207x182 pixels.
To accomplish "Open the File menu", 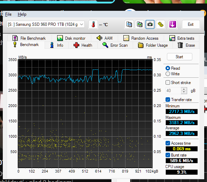I will (x=8, y=14).
